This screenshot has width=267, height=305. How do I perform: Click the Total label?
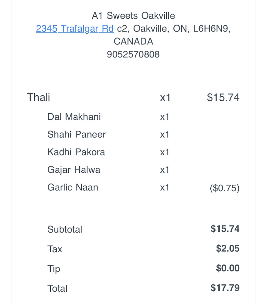[x=58, y=288]
